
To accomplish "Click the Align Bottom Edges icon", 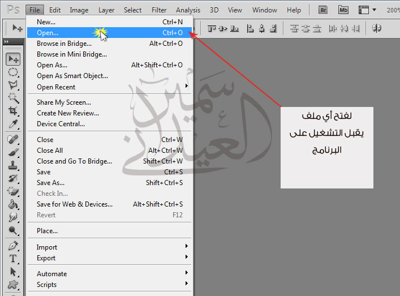I will [234, 28].
